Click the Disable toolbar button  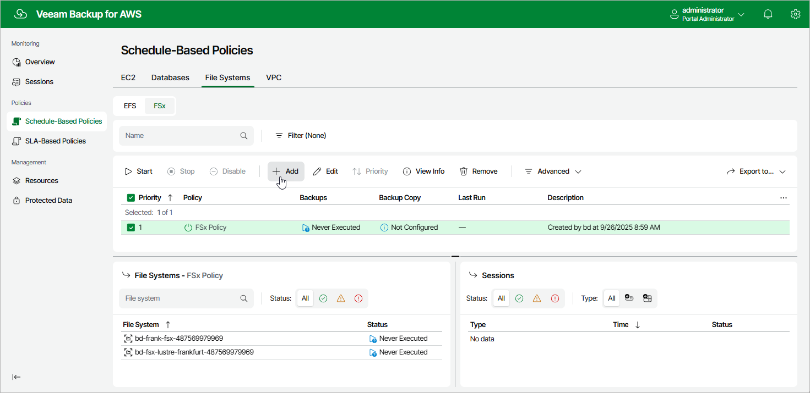click(x=227, y=171)
